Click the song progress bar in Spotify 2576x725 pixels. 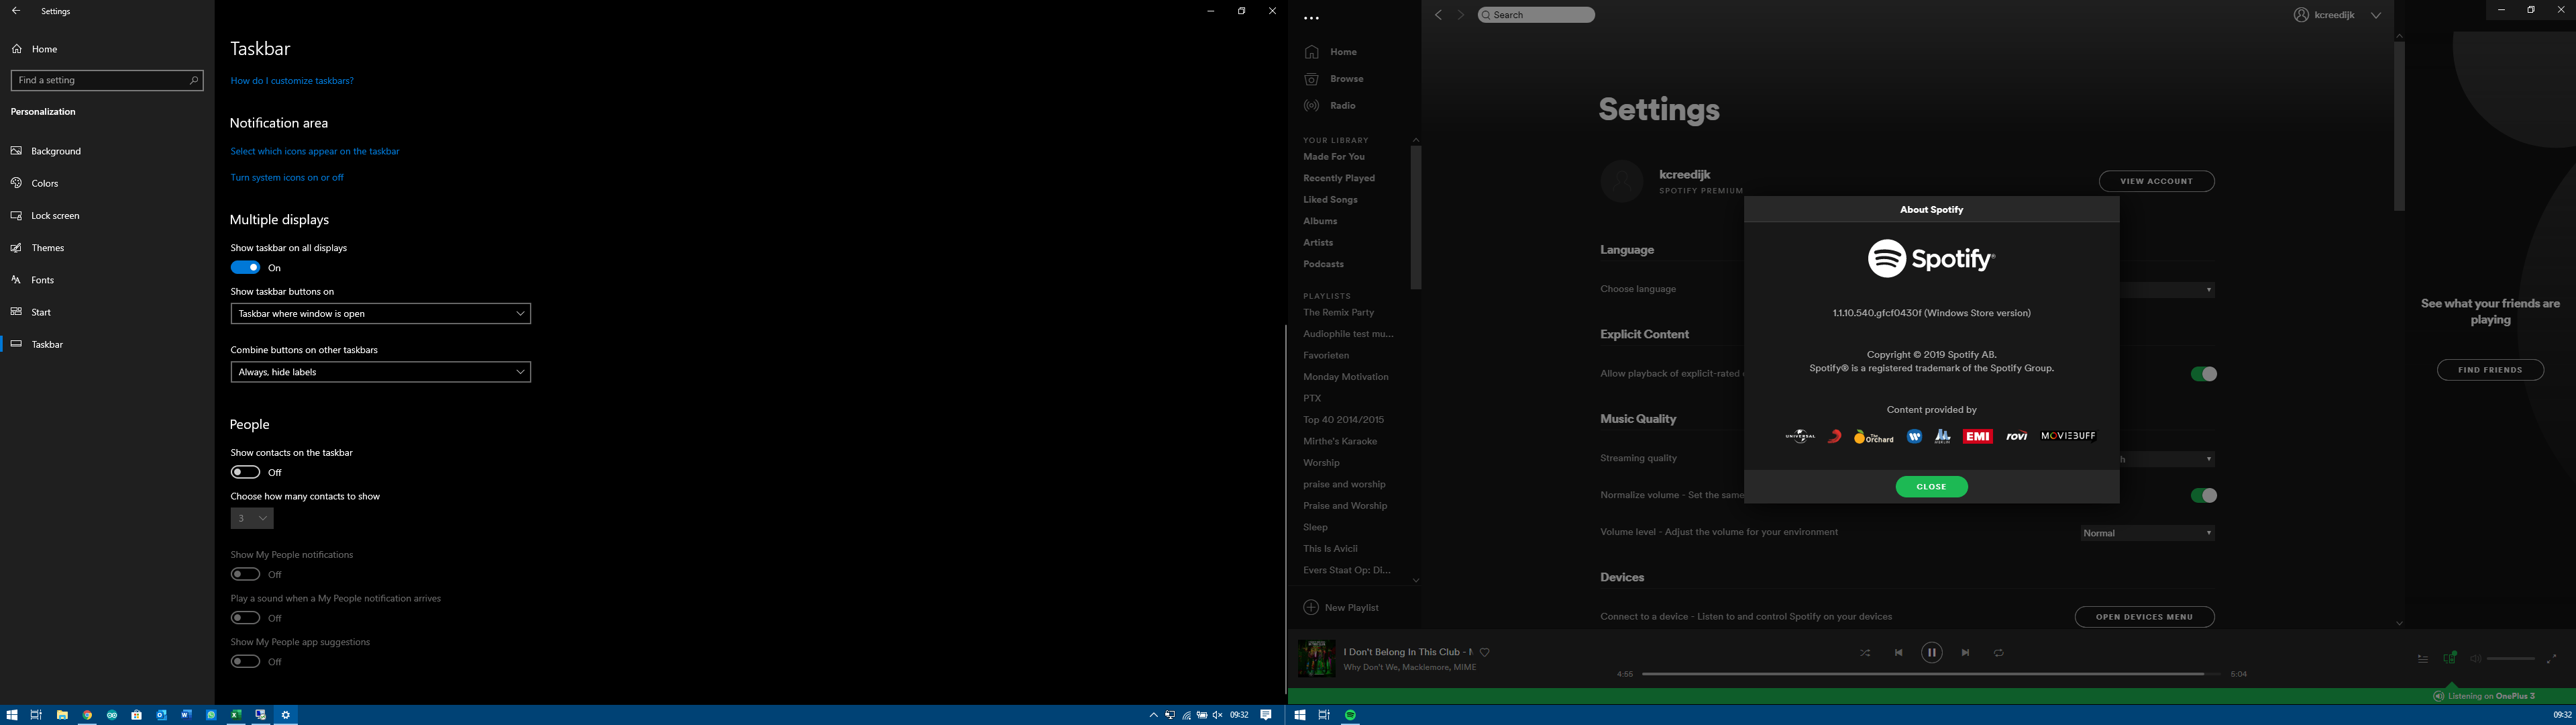coord(1931,674)
